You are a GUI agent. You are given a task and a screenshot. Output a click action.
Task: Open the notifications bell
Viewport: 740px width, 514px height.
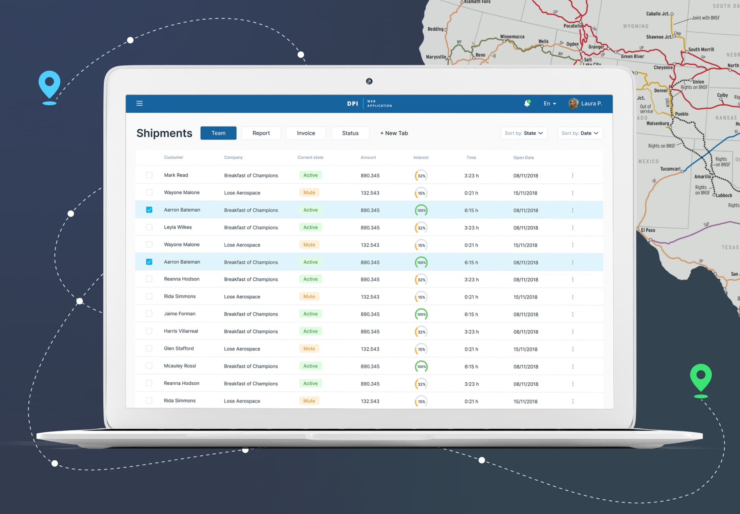click(527, 103)
